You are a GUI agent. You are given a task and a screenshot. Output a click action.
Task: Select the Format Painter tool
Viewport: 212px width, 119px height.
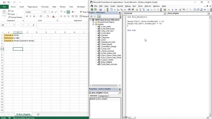pos(15,17)
